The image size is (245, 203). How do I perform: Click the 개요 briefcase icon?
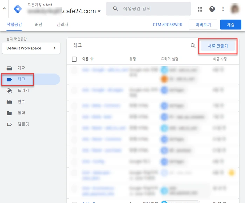tap(9, 68)
